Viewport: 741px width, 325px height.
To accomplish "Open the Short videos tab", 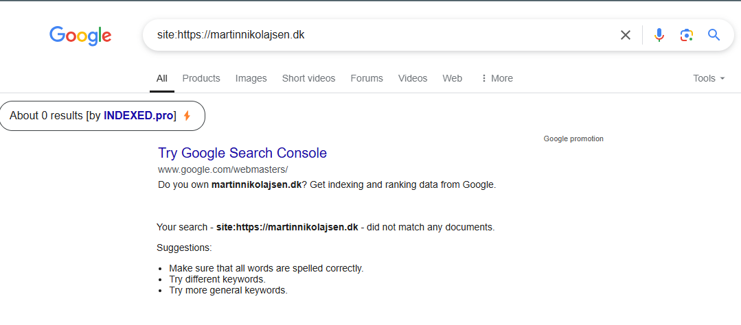I will (x=308, y=78).
